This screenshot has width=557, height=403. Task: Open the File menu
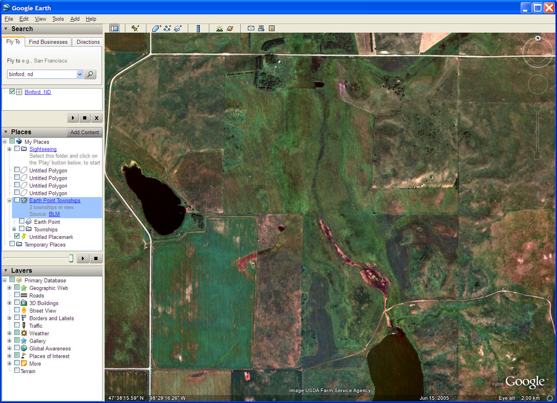tap(9, 19)
